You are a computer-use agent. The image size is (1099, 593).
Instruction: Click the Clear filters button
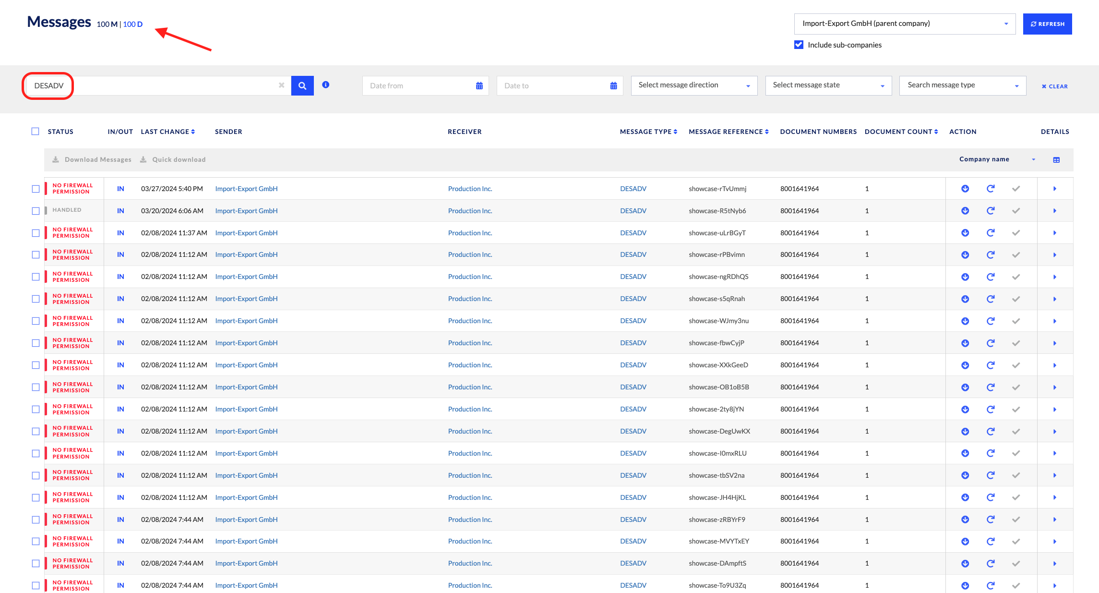click(1054, 86)
